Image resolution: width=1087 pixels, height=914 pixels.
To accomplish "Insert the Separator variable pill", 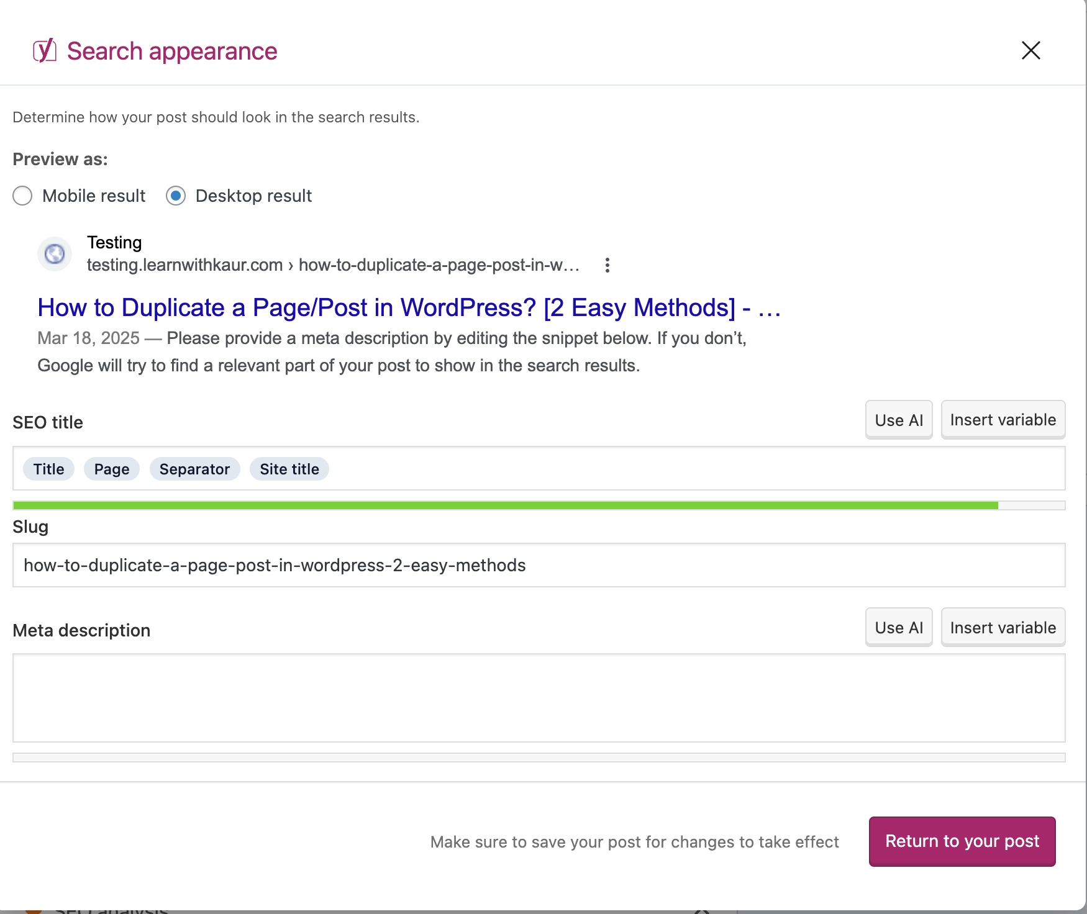I will (194, 469).
